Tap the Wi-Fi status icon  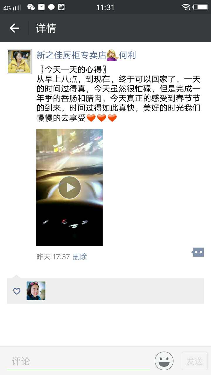click(186, 7)
